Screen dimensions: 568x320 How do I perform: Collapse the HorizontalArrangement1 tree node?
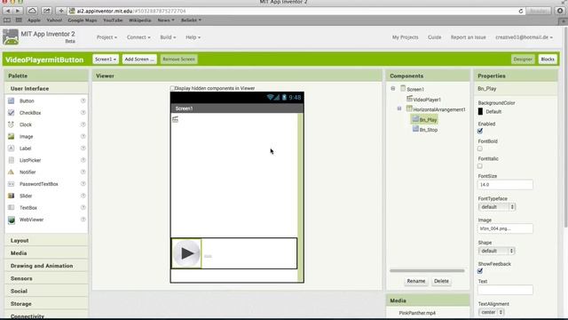pyautogui.click(x=399, y=108)
